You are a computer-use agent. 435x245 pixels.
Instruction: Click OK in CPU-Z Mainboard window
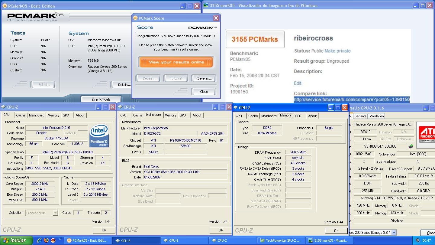coord(221,230)
